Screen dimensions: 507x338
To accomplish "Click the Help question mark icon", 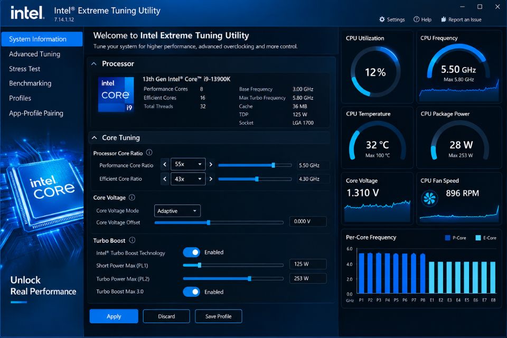I will click(x=416, y=20).
